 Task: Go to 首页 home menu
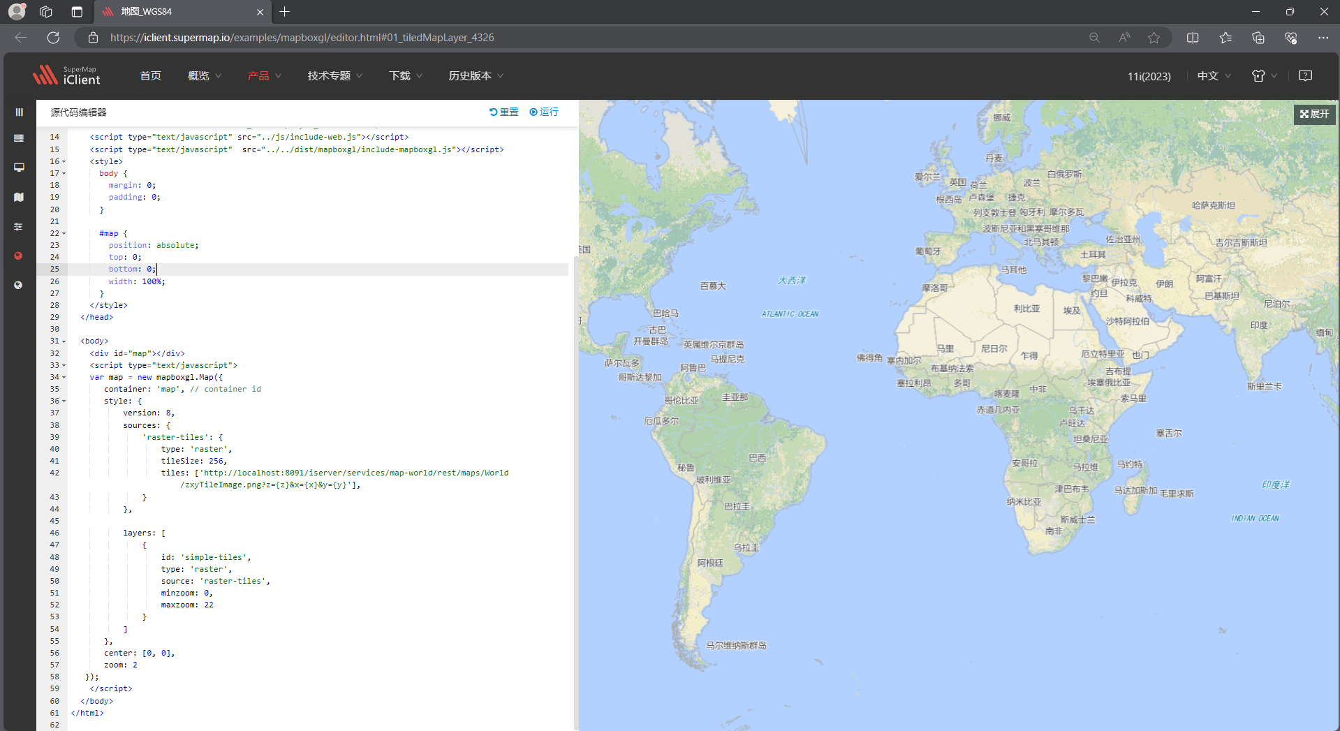tap(150, 75)
